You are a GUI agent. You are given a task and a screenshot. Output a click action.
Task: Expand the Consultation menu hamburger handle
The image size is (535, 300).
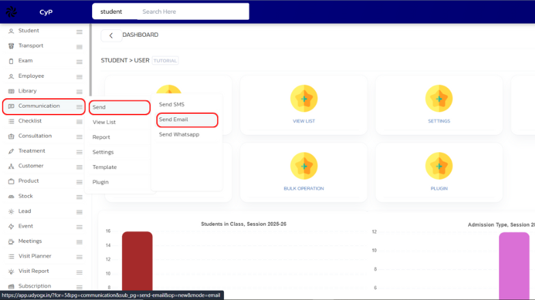tap(79, 136)
